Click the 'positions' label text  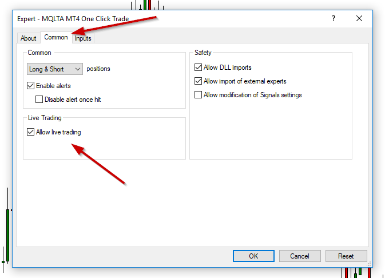point(98,69)
